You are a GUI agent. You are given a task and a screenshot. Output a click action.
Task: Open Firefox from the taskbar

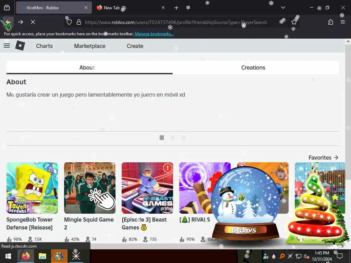click(25, 256)
